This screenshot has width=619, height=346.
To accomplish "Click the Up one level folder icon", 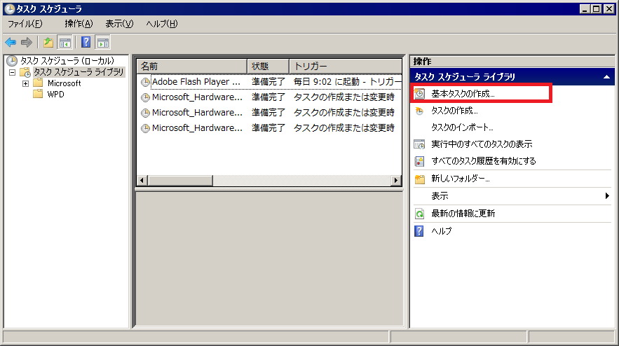I will [x=48, y=42].
